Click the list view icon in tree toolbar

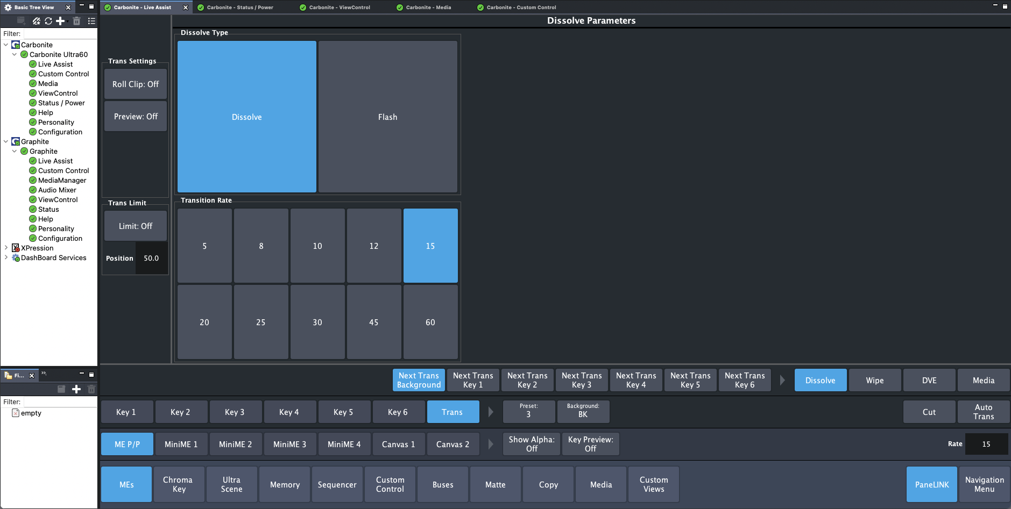coord(91,21)
